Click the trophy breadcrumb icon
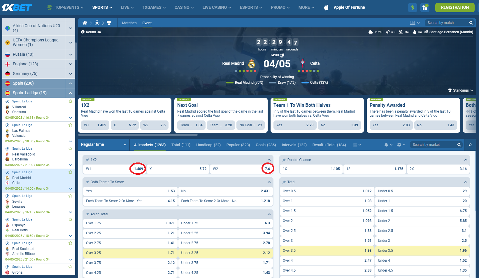The image size is (479, 278). 109,23
